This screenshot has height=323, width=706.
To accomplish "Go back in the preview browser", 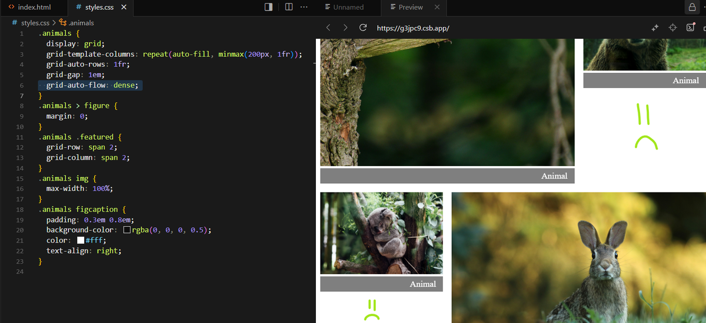I will point(328,28).
